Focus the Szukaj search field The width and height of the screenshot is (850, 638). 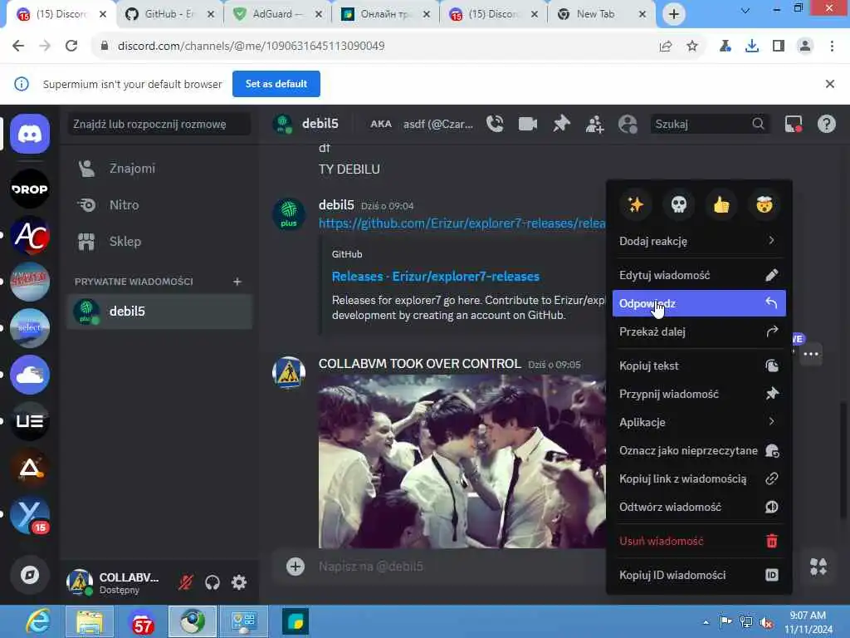(x=710, y=125)
